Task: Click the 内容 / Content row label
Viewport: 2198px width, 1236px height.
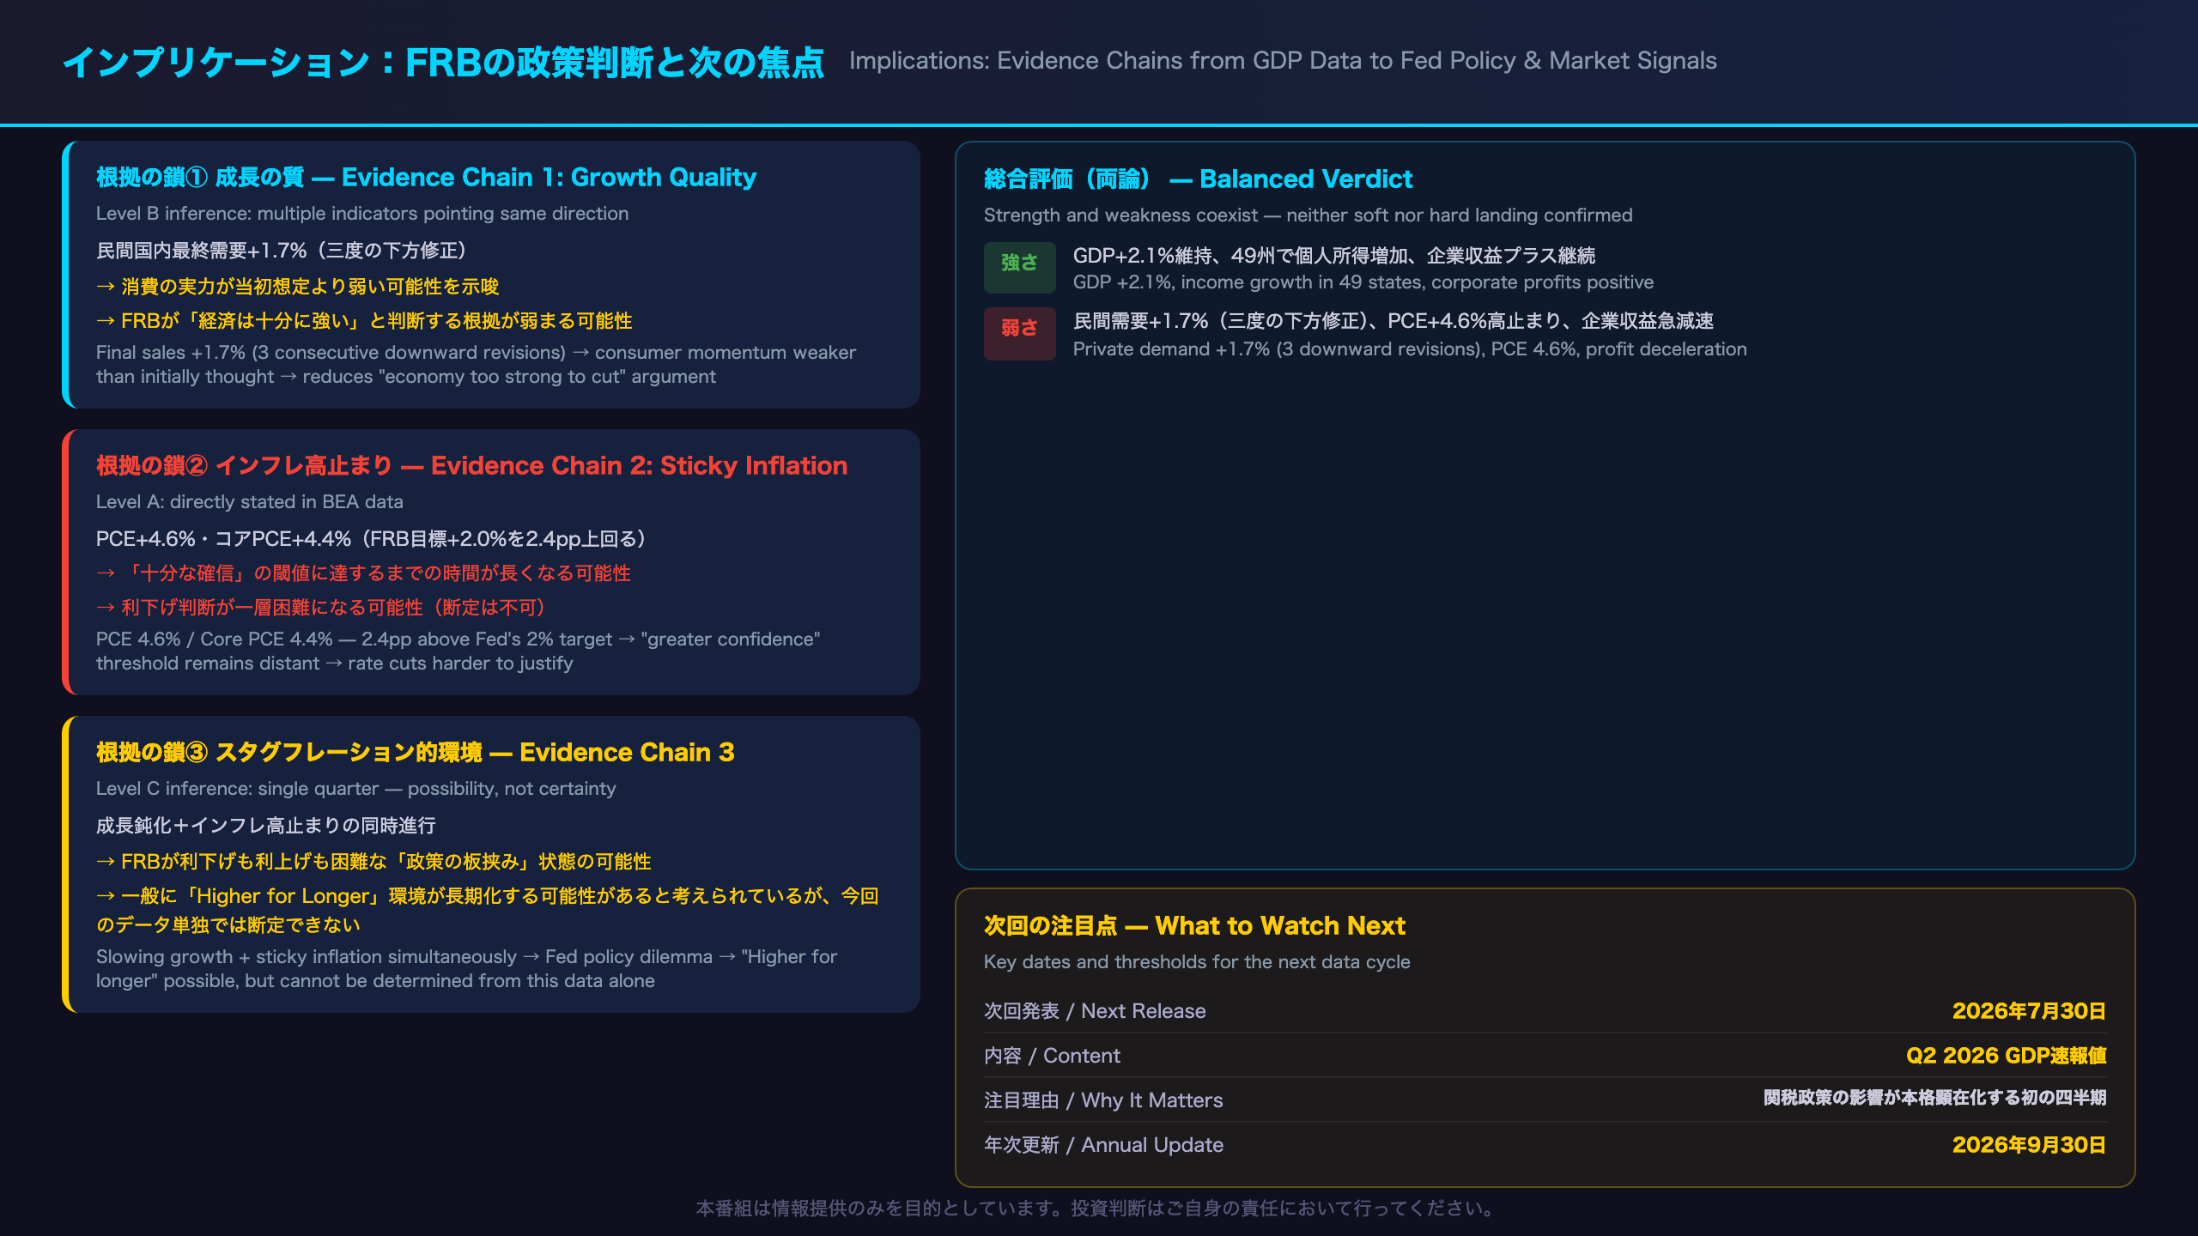Action: tap(1052, 1056)
